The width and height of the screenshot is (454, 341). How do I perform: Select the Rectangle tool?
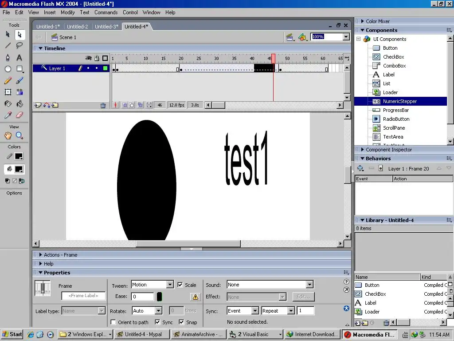(20, 69)
